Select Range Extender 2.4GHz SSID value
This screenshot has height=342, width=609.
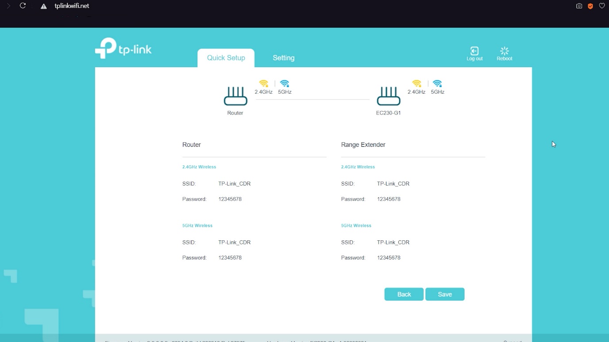pyautogui.click(x=393, y=184)
